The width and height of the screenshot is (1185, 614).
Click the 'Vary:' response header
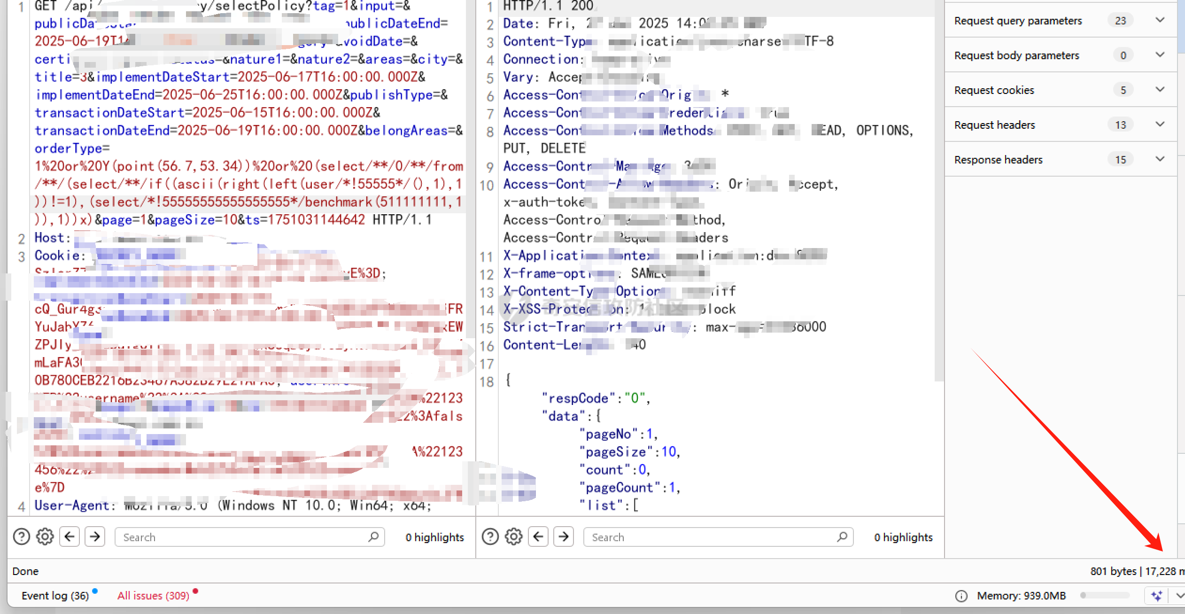tap(522, 77)
